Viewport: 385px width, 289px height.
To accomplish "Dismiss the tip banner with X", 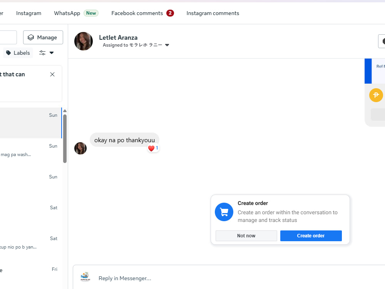I will 52,74.
